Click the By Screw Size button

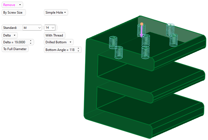tap(13, 13)
